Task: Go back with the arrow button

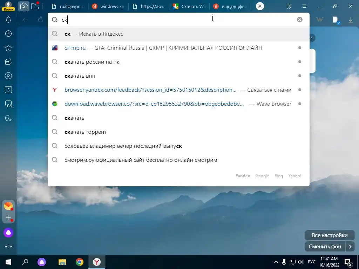Action: click(x=25, y=20)
